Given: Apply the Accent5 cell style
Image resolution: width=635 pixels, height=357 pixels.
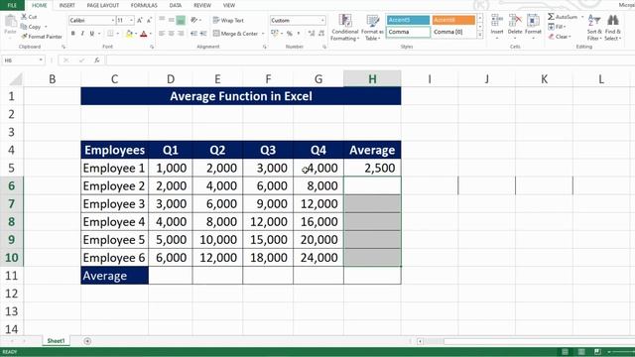Looking at the screenshot, I should click(x=408, y=20).
